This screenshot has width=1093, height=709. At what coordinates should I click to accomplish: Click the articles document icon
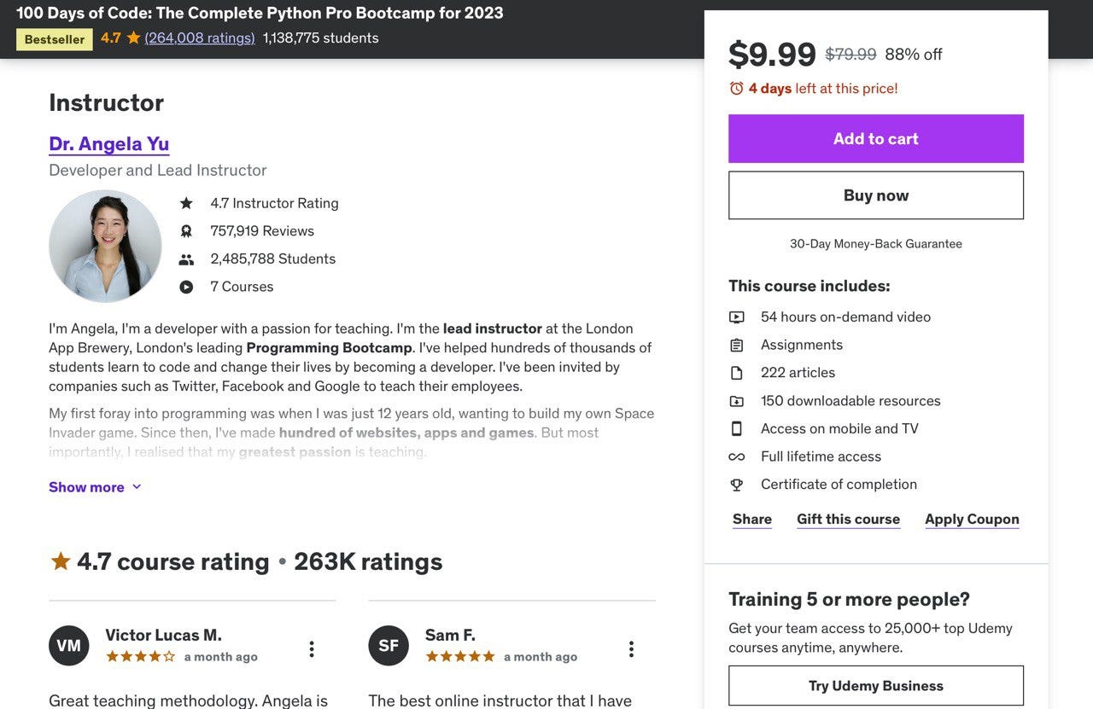736,372
